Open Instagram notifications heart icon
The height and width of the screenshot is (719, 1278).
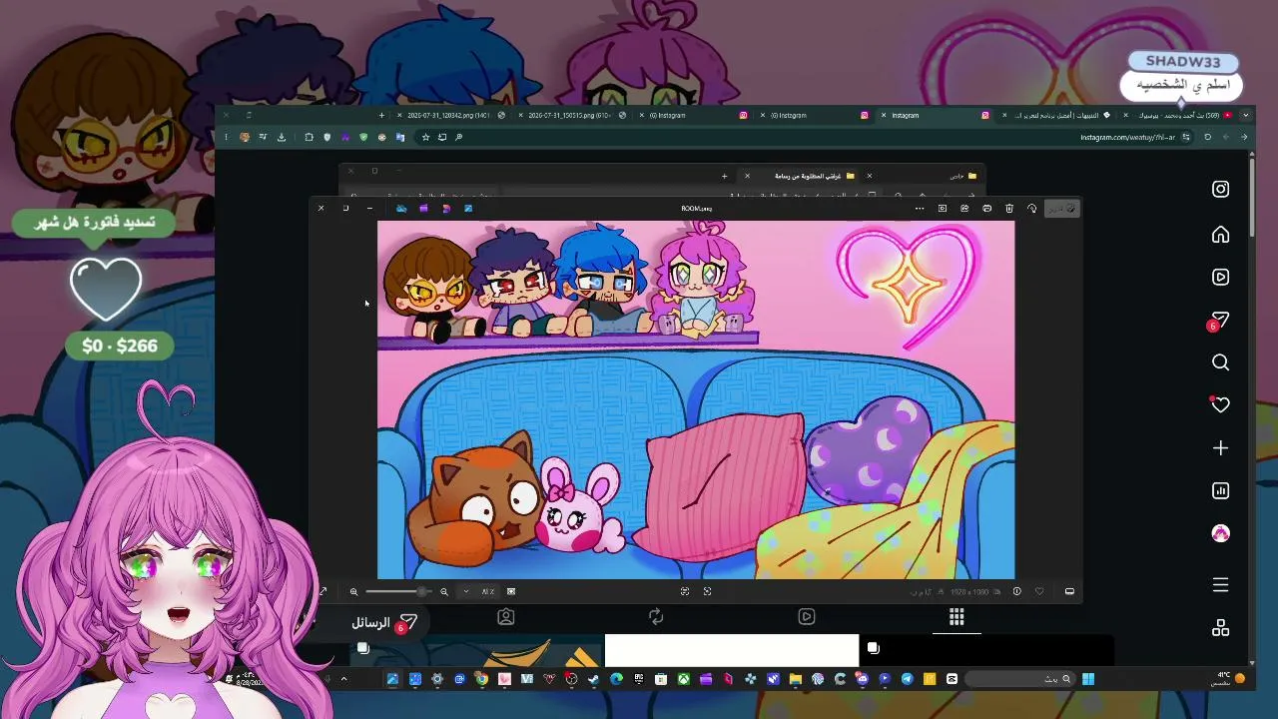[1220, 404]
